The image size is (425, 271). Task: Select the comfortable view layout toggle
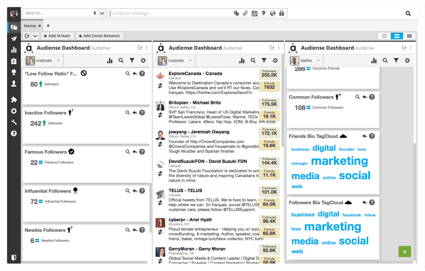click(409, 36)
